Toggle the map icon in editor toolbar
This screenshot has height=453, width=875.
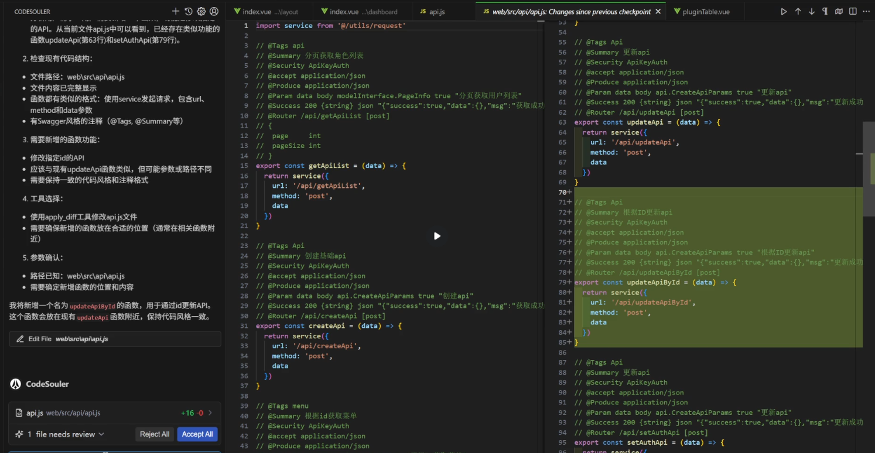[839, 12]
